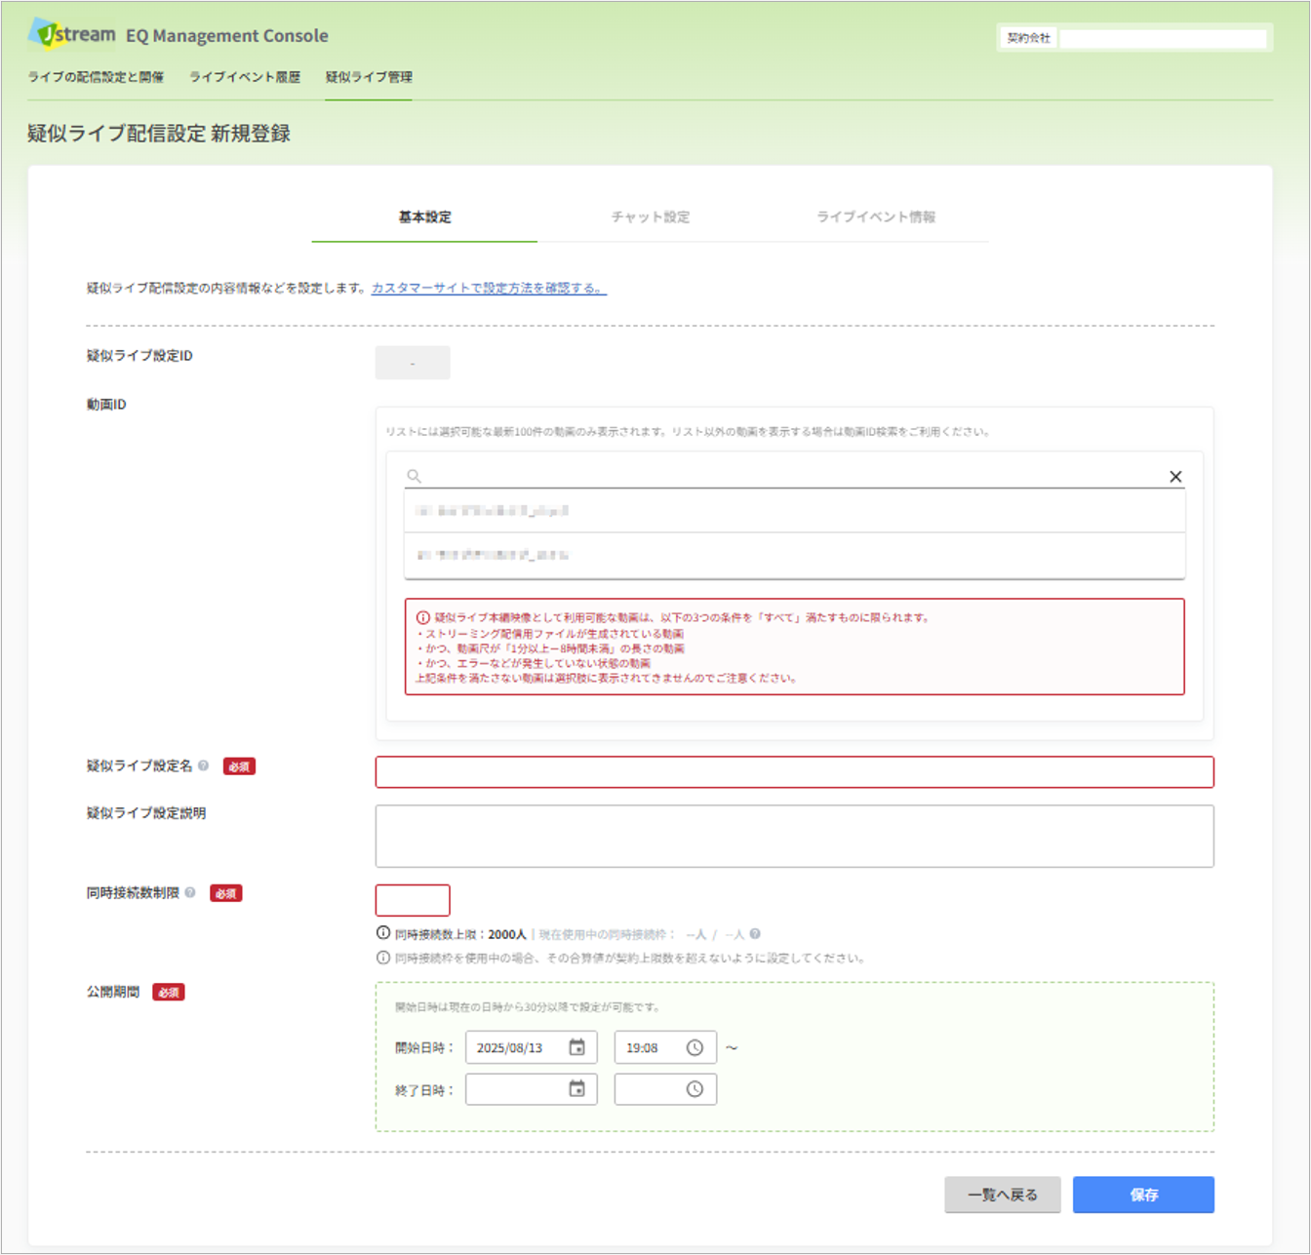This screenshot has height=1255, width=1311.
Task: Click the 疑似ライブ設定説明 text area
Action: (x=795, y=837)
